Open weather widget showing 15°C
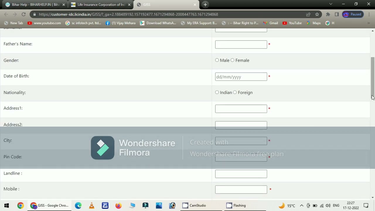The height and width of the screenshot is (211, 375). tap(287, 205)
